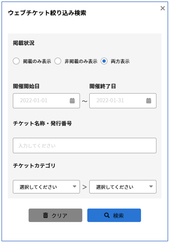Select the 両方表示 radio button

tap(104, 61)
